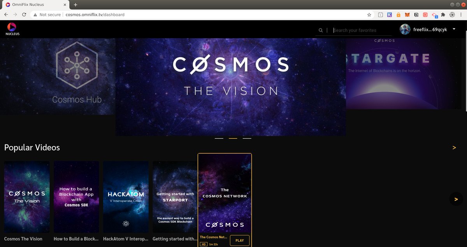Open Cosmos The Vision video poster

(x=27, y=197)
